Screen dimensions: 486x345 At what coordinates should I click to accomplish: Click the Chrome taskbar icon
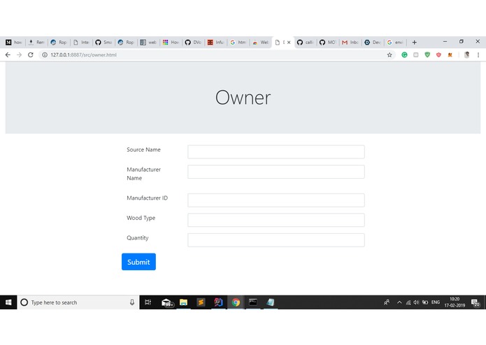pyautogui.click(x=236, y=302)
